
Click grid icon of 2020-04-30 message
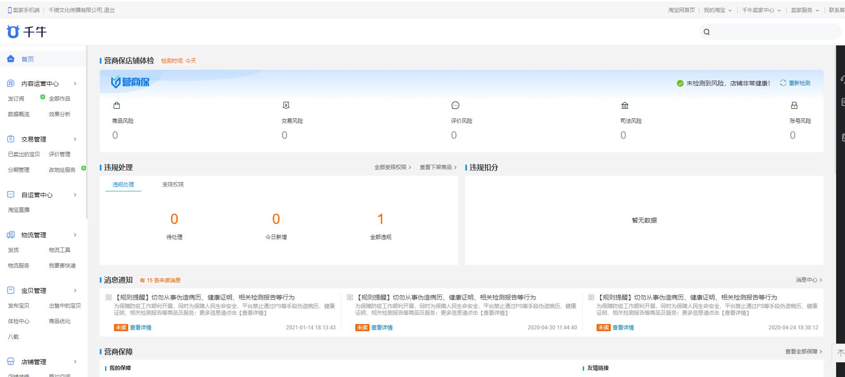[350, 297]
